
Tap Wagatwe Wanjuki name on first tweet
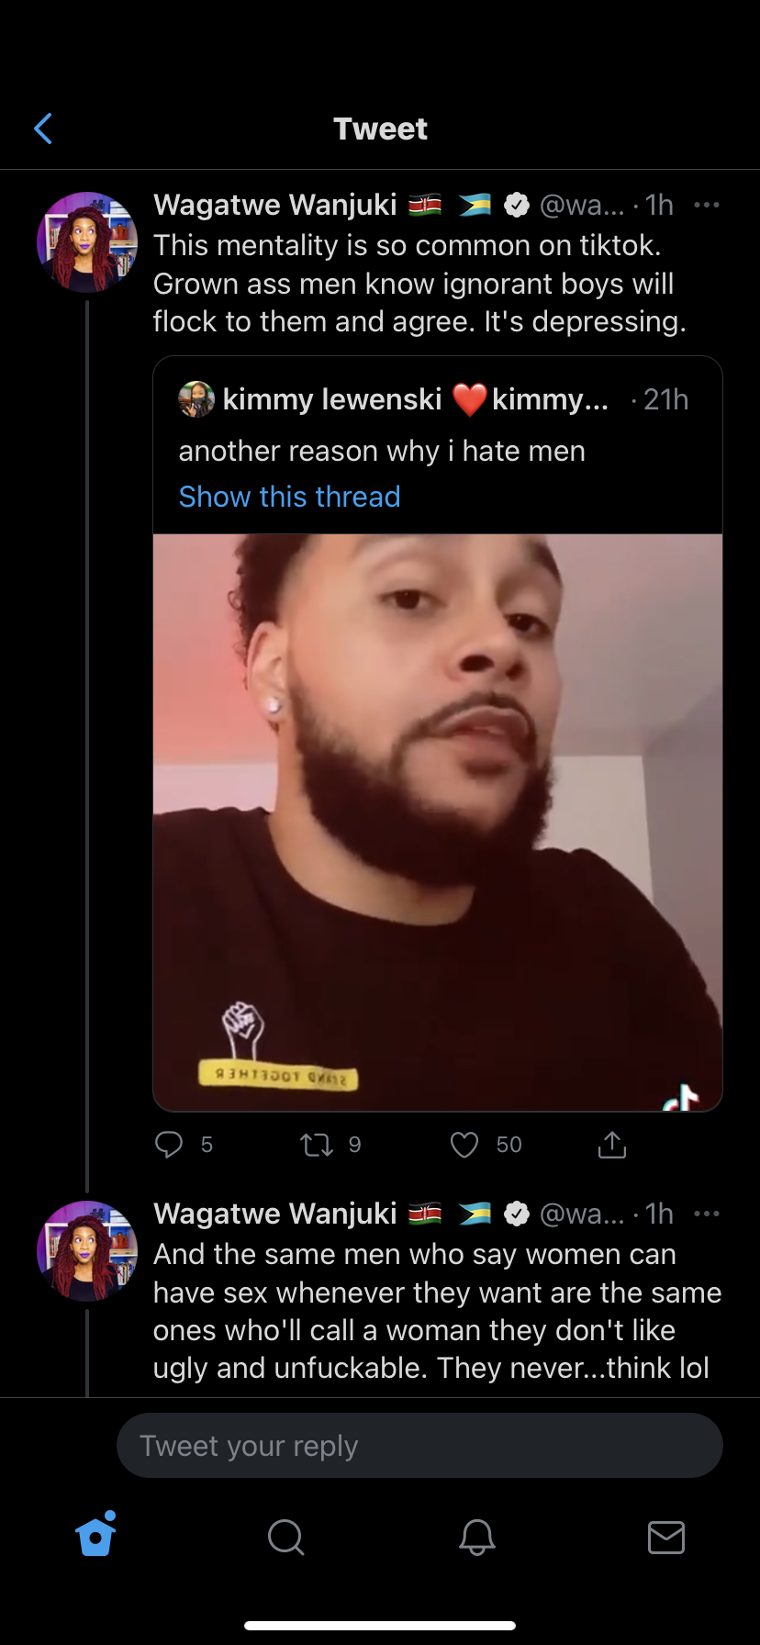pyautogui.click(x=274, y=205)
